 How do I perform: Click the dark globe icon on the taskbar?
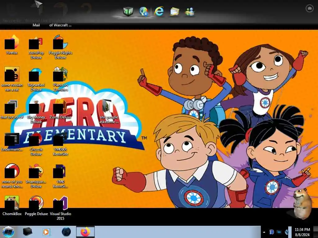pyautogui.click(x=66, y=232)
